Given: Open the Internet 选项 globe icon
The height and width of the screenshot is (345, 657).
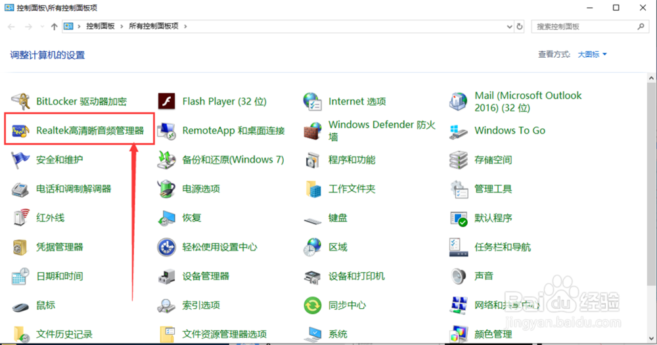Looking at the screenshot, I should (x=313, y=101).
